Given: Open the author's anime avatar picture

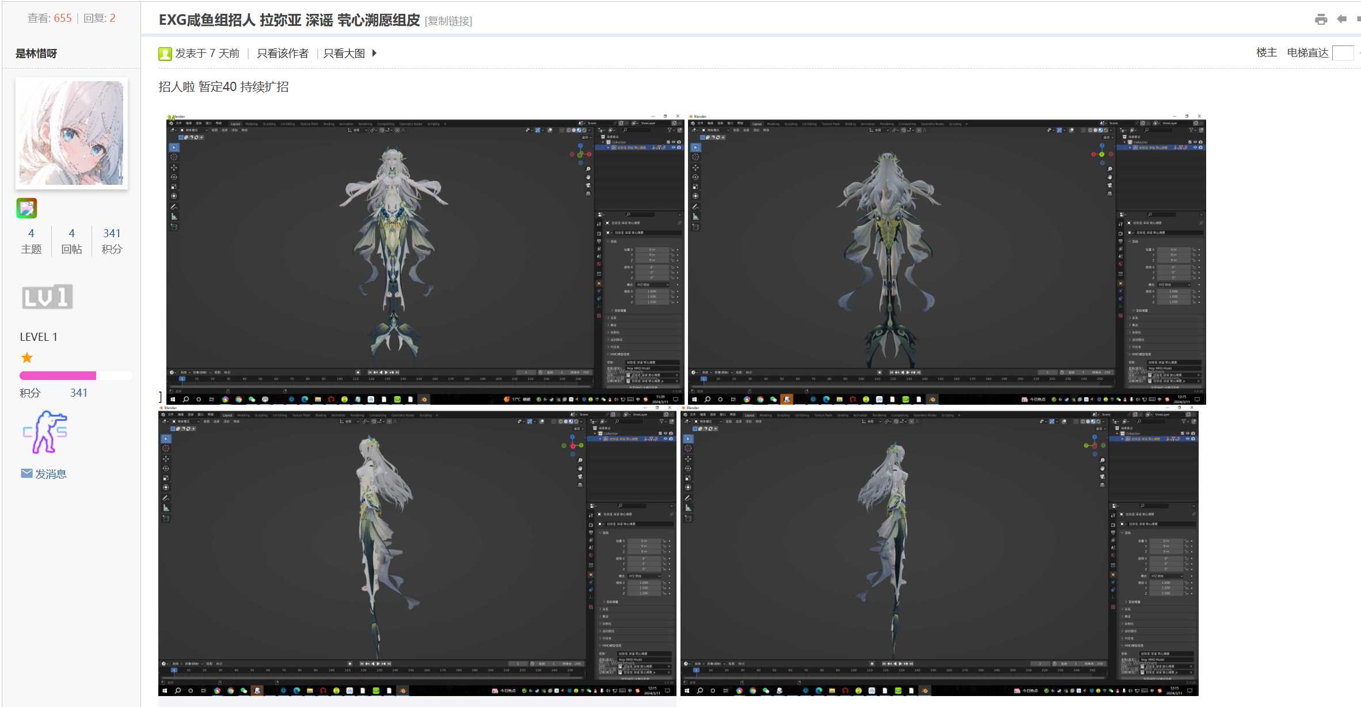Looking at the screenshot, I should pos(71,133).
